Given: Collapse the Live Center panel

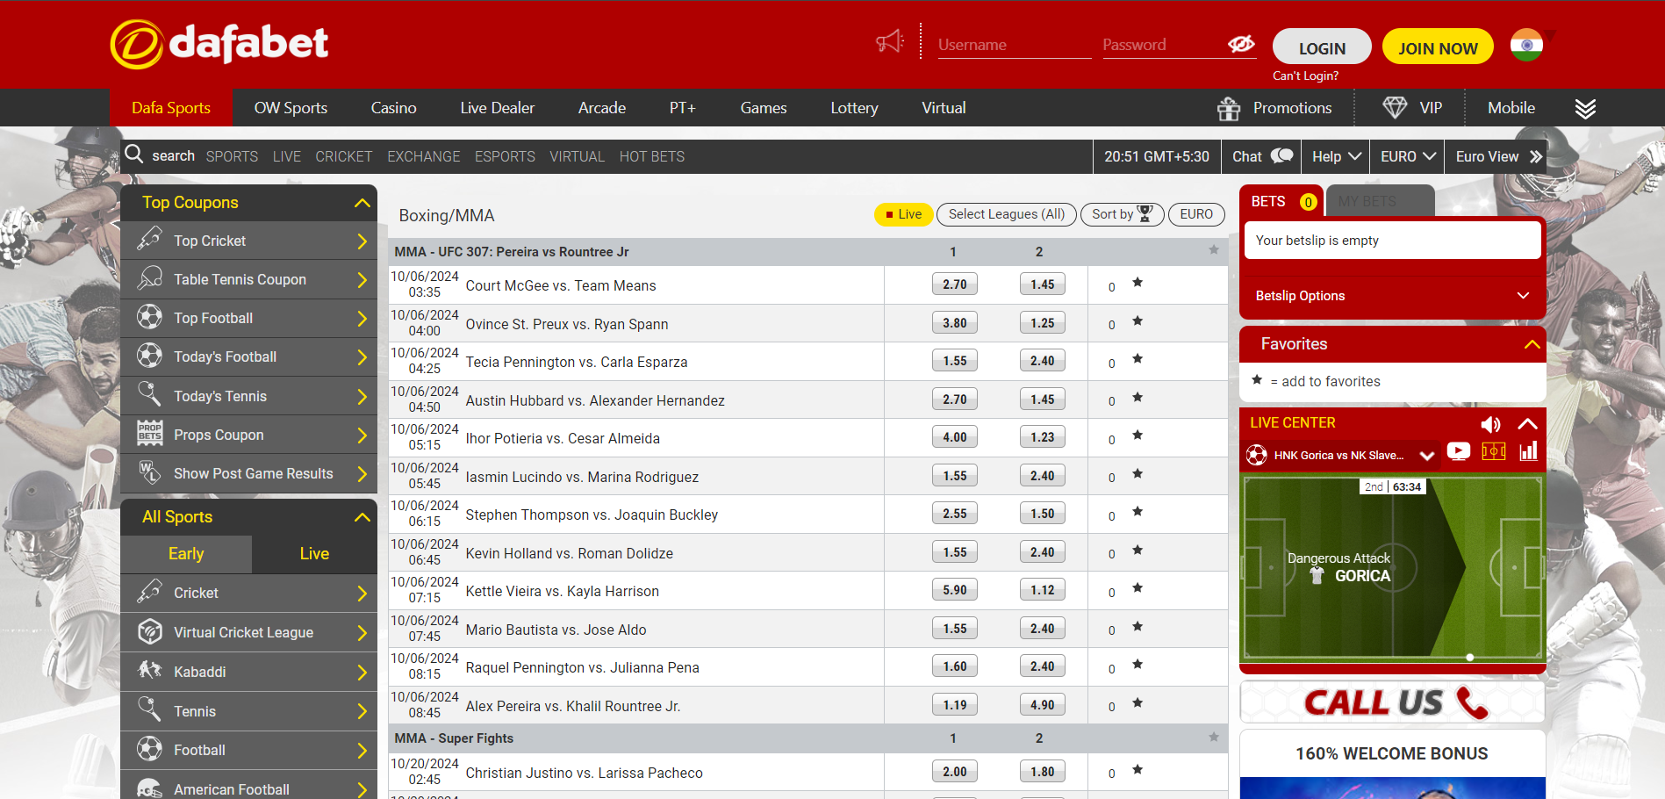Looking at the screenshot, I should pyautogui.click(x=1527, y=424).
